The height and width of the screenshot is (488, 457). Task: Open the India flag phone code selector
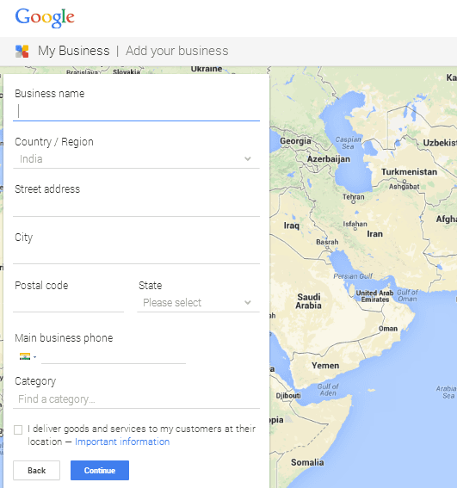click(x=28, y=356)
